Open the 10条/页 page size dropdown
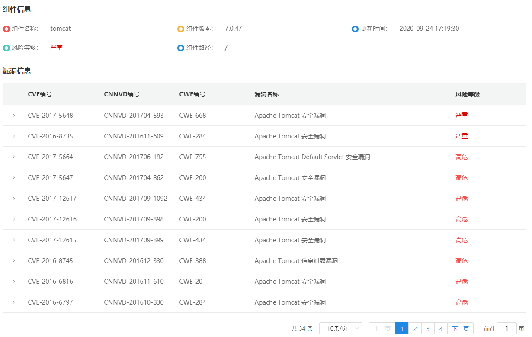The width and height of the screenshot is (532, 337). [x=341, y=329]
